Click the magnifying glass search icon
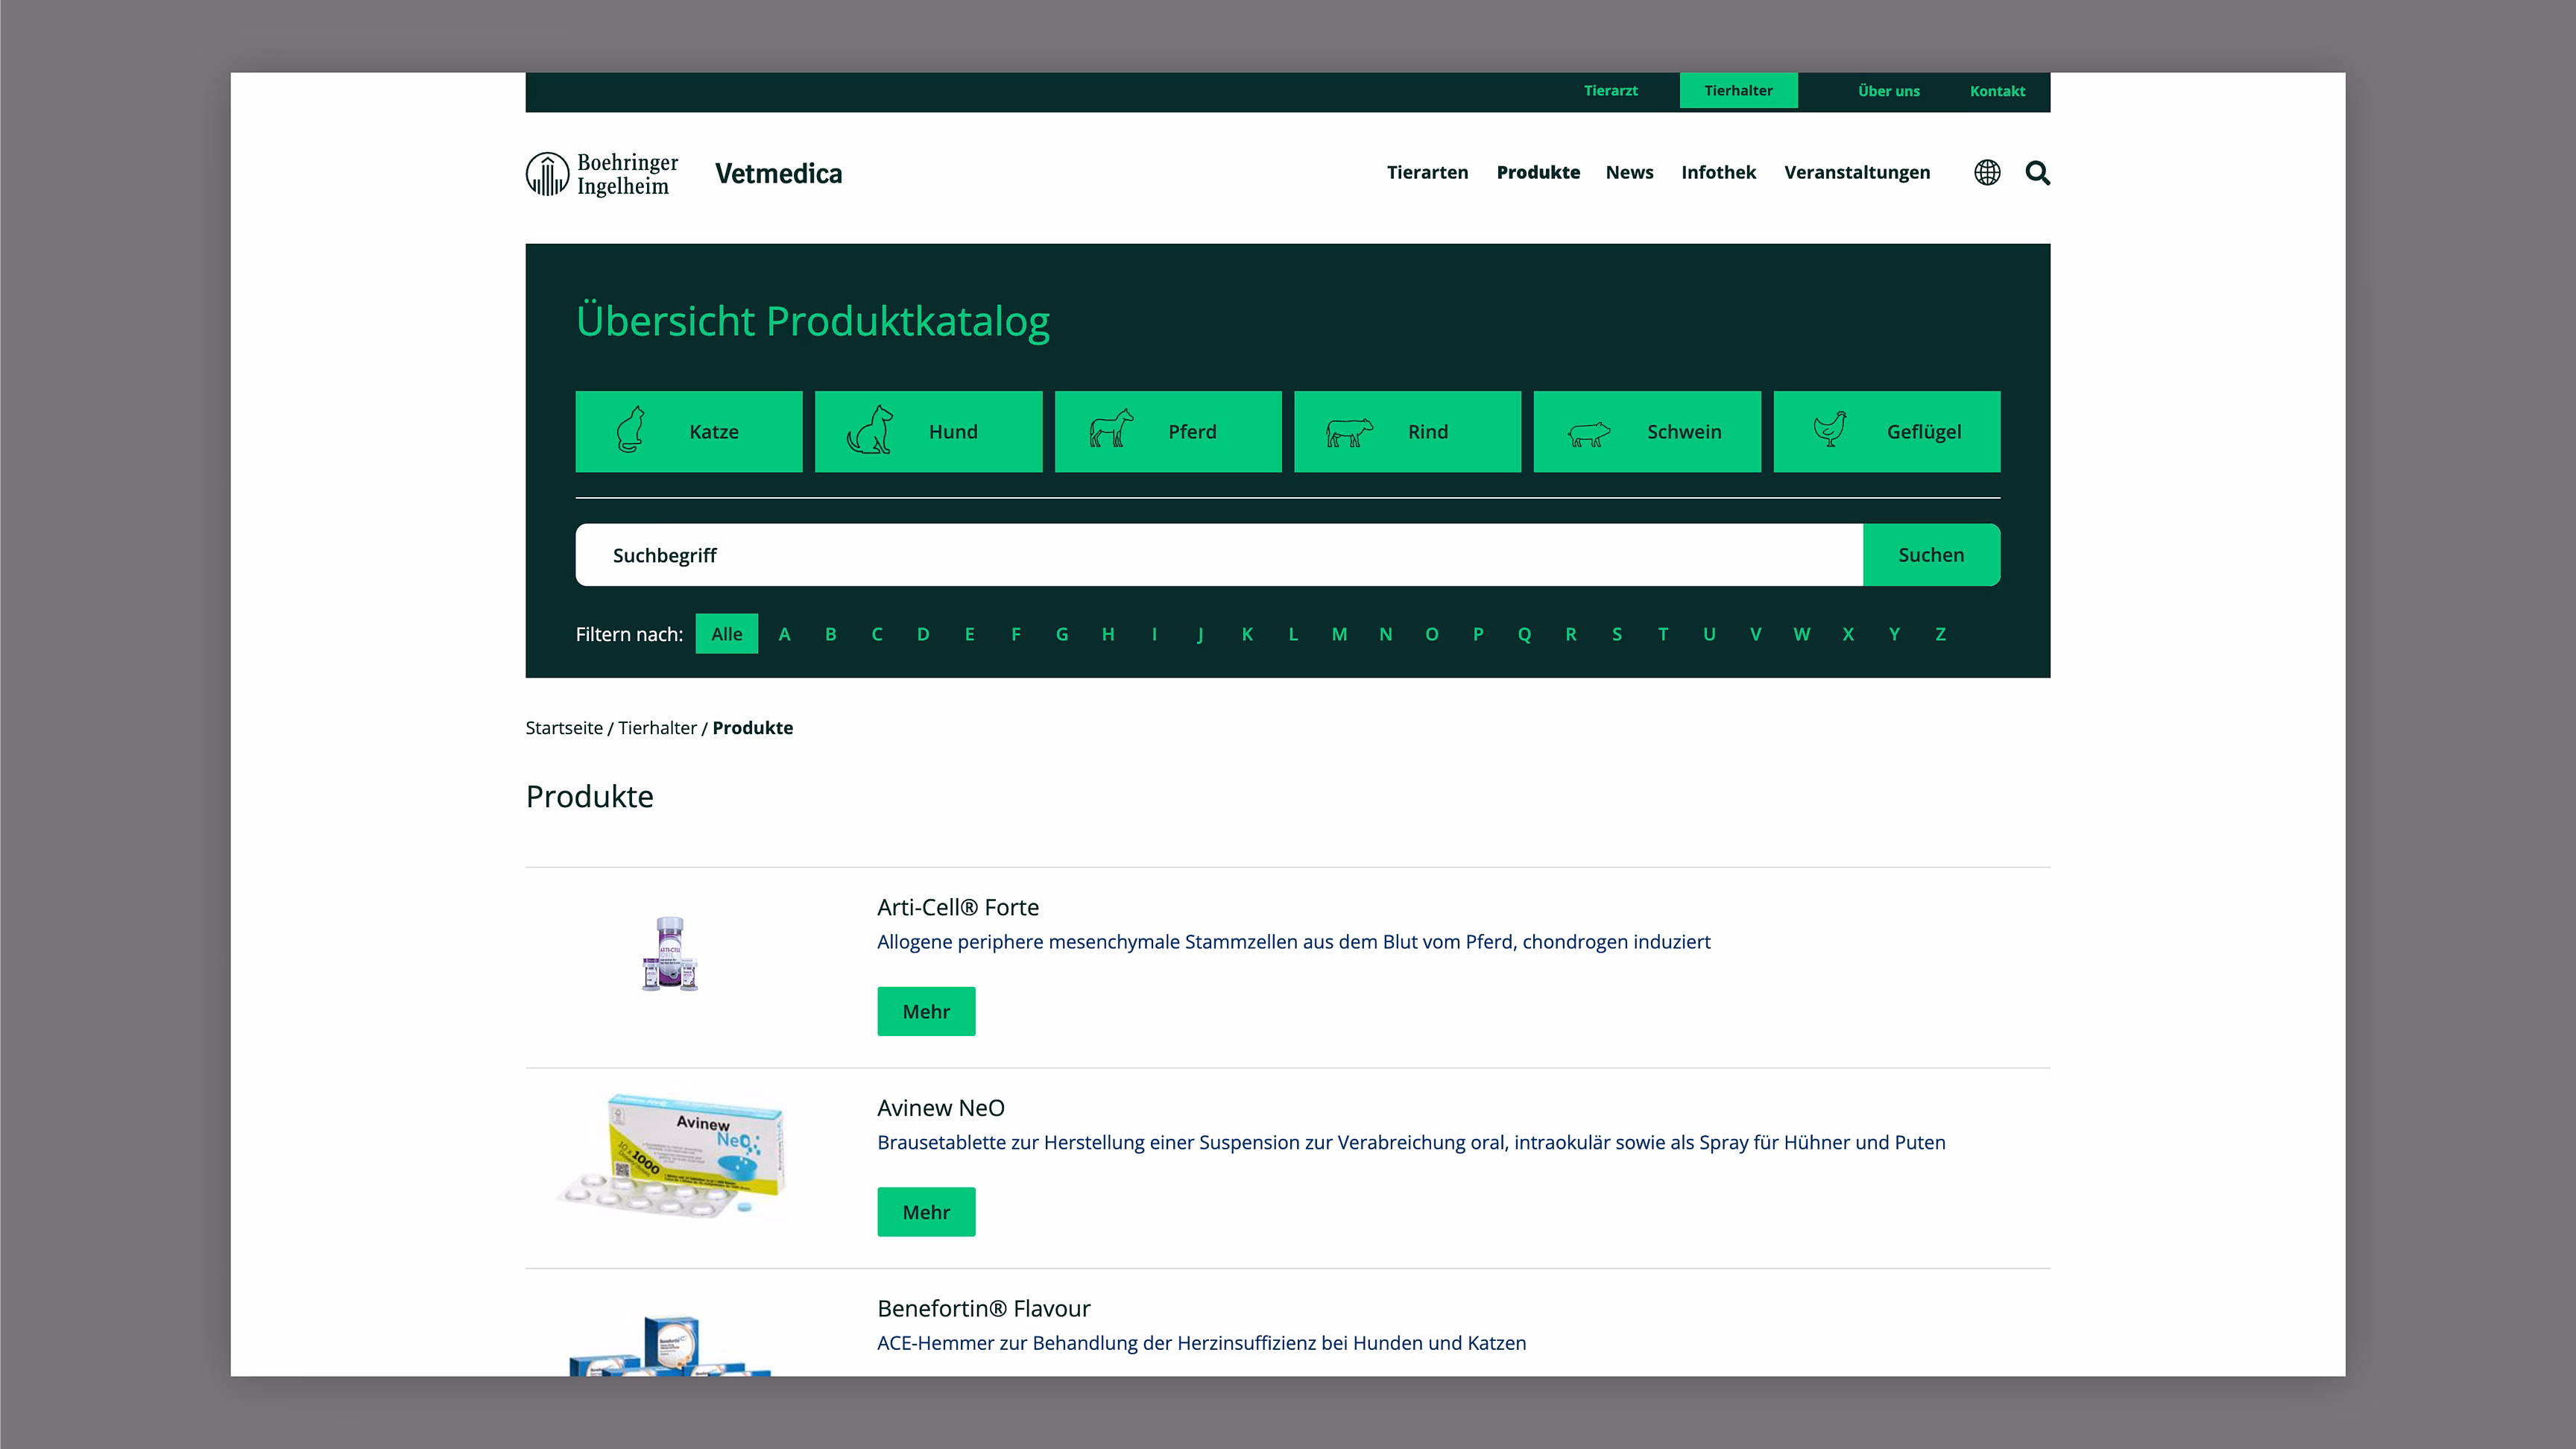This screenshot has width=2576, height=1449. coord(2037,173)
